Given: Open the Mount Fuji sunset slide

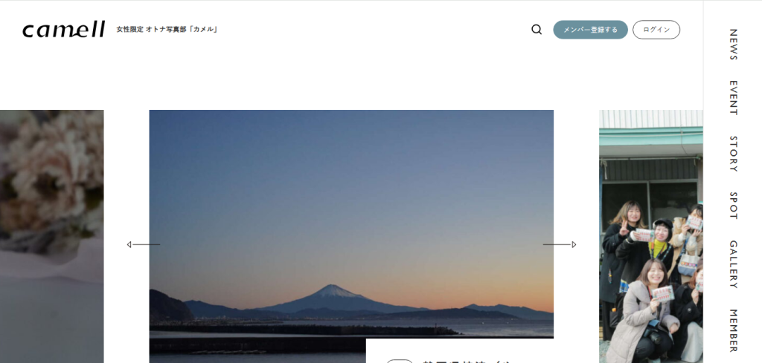Looking at the screenshot, I should (351, 224).
